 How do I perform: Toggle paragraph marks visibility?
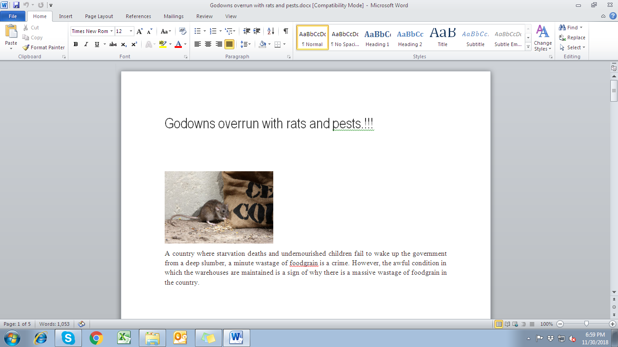285,31
